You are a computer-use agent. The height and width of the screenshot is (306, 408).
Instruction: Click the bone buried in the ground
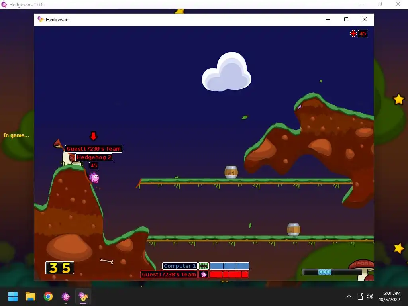107,261
